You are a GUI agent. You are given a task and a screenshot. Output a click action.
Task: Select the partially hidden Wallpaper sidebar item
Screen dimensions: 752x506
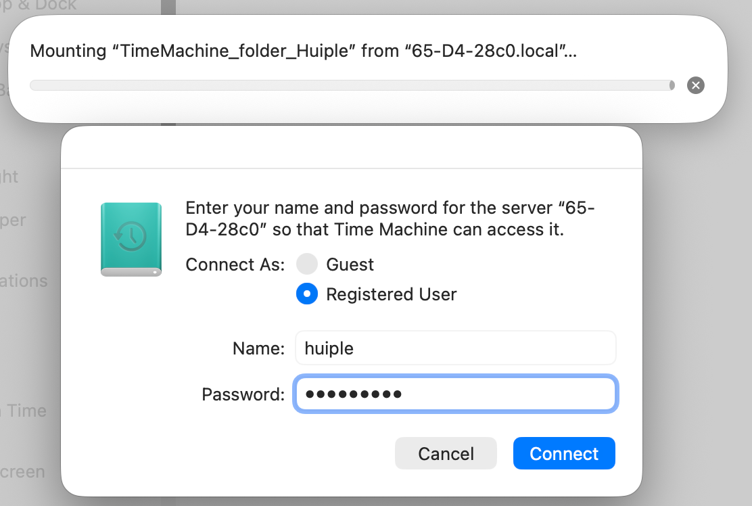click(14, 221)
